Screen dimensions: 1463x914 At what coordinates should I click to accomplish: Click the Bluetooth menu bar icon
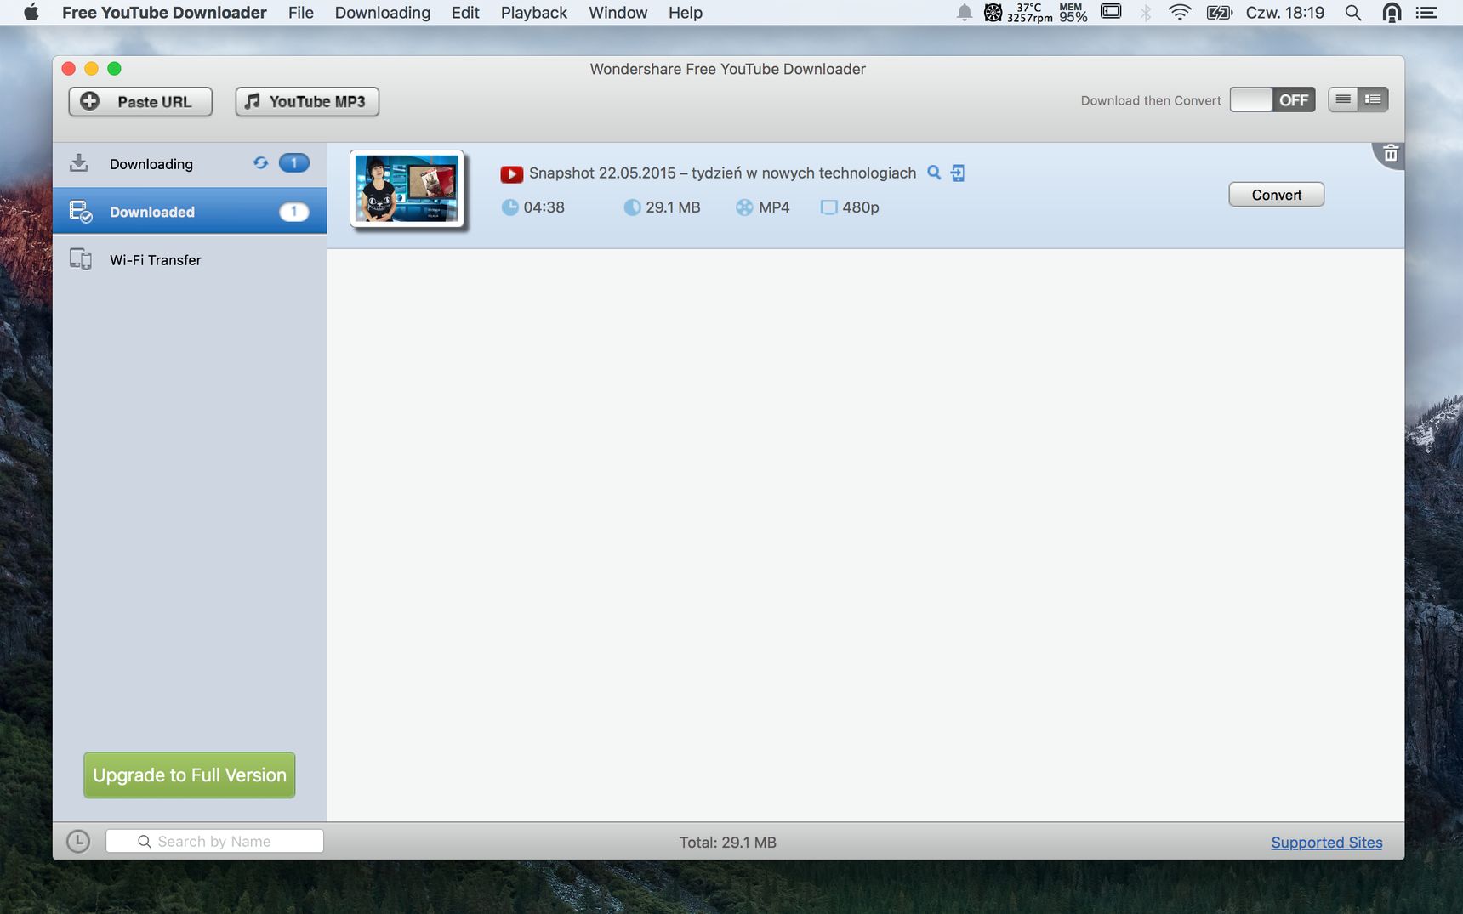pyautogui.click(x=1146, y=13)
